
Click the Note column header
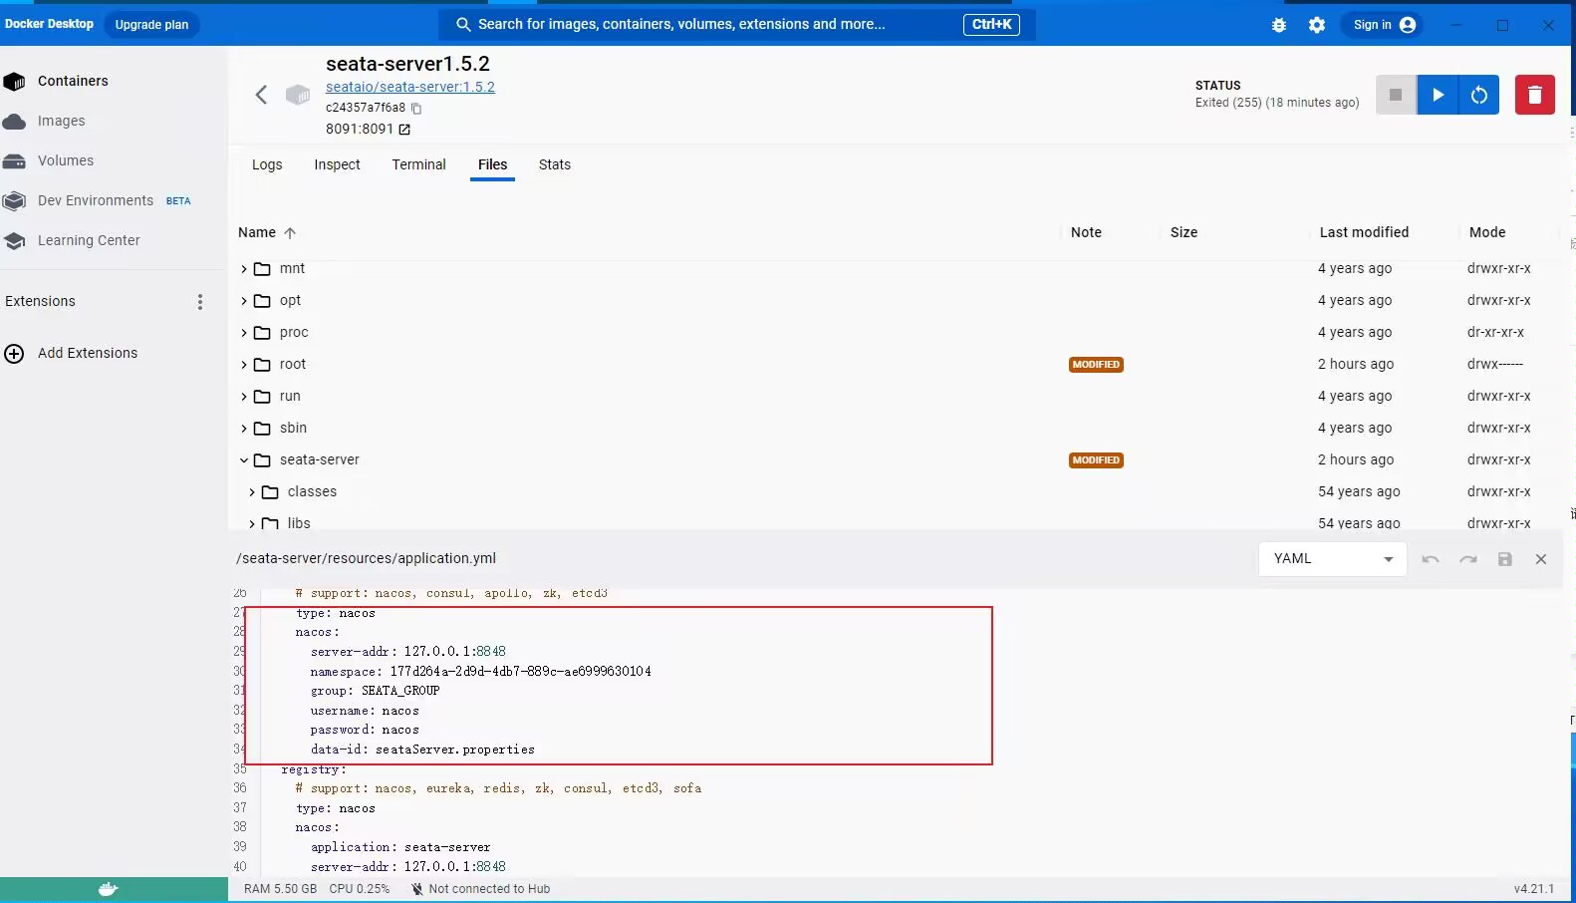click(x=1086, y=232)
